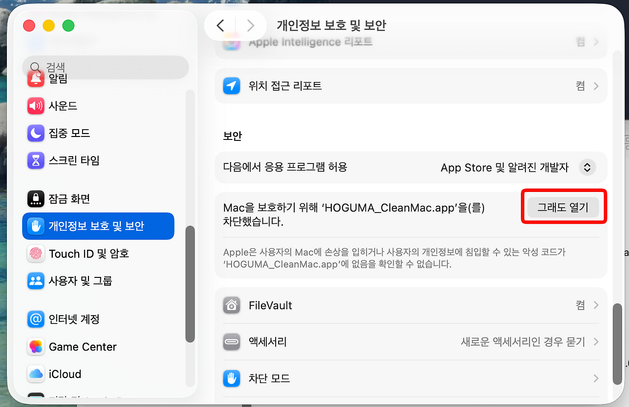
Task: Click 새로운 액세서리인 경우 묻기 value
Action: point(523,342)
